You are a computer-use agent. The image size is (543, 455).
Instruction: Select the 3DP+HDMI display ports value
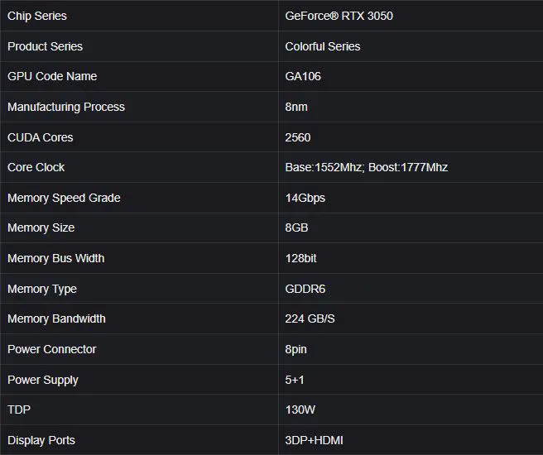[314, 440]
